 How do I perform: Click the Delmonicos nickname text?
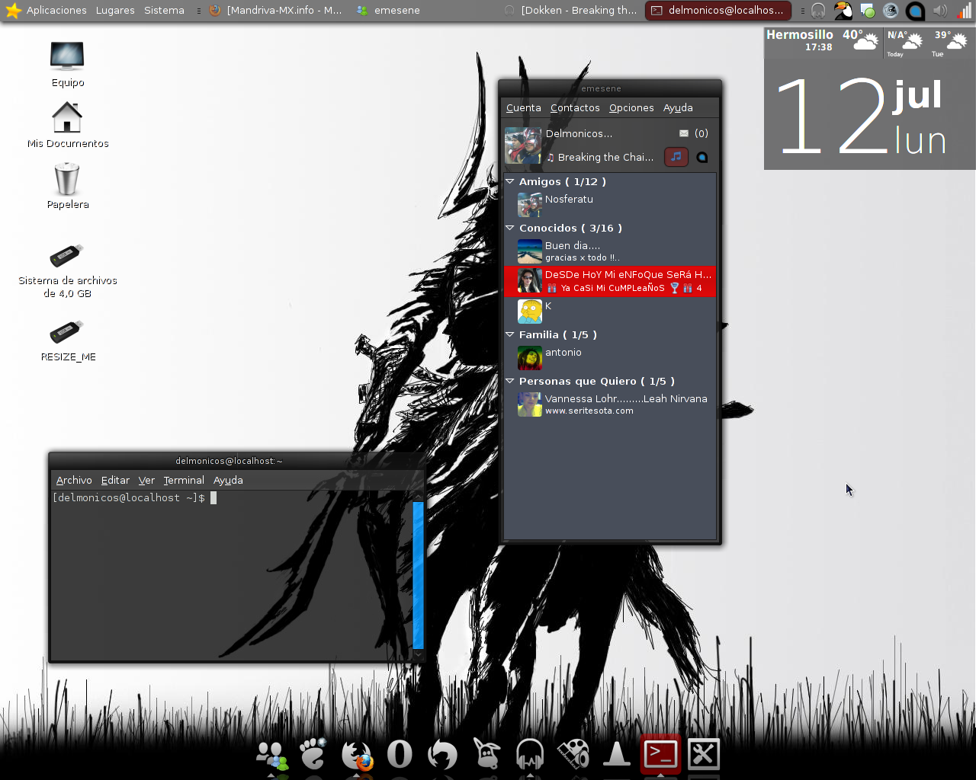pyautogui.click(x=579, y=133)
